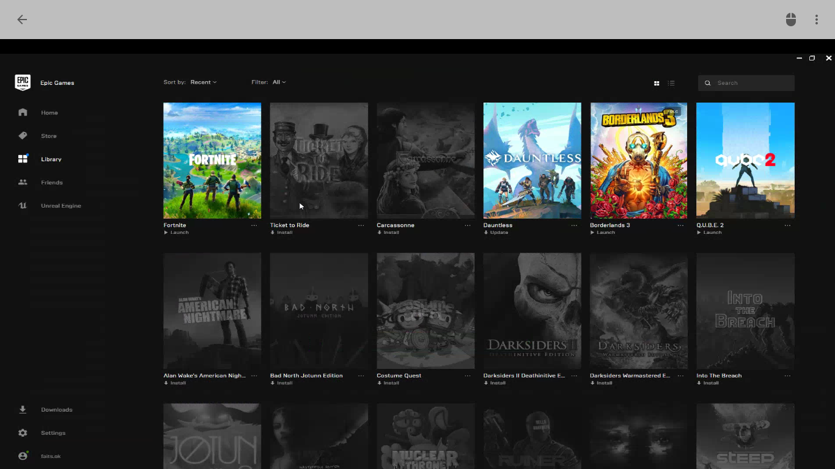The height and width of the screenshot is (469, 835).
Task: Install Carcassonne
Action: 388,233
